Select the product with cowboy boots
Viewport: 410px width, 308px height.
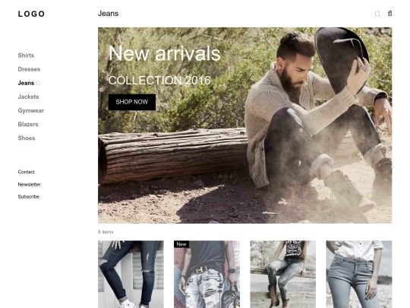(x=283, y=275)
